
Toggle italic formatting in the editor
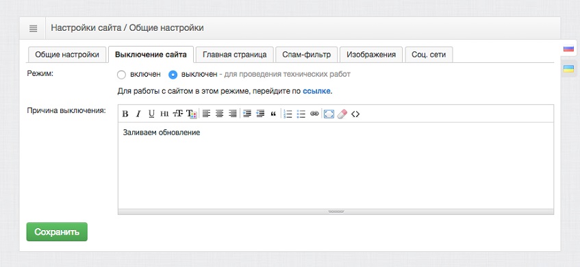point(138,114)
